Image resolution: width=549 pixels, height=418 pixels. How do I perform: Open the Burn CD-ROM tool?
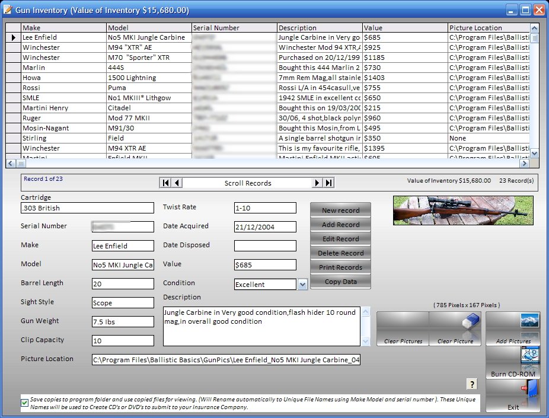coord(513,363)
